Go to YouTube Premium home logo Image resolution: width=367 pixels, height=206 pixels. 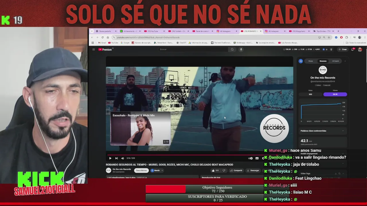pyautogui.click(x=105, y=49)
